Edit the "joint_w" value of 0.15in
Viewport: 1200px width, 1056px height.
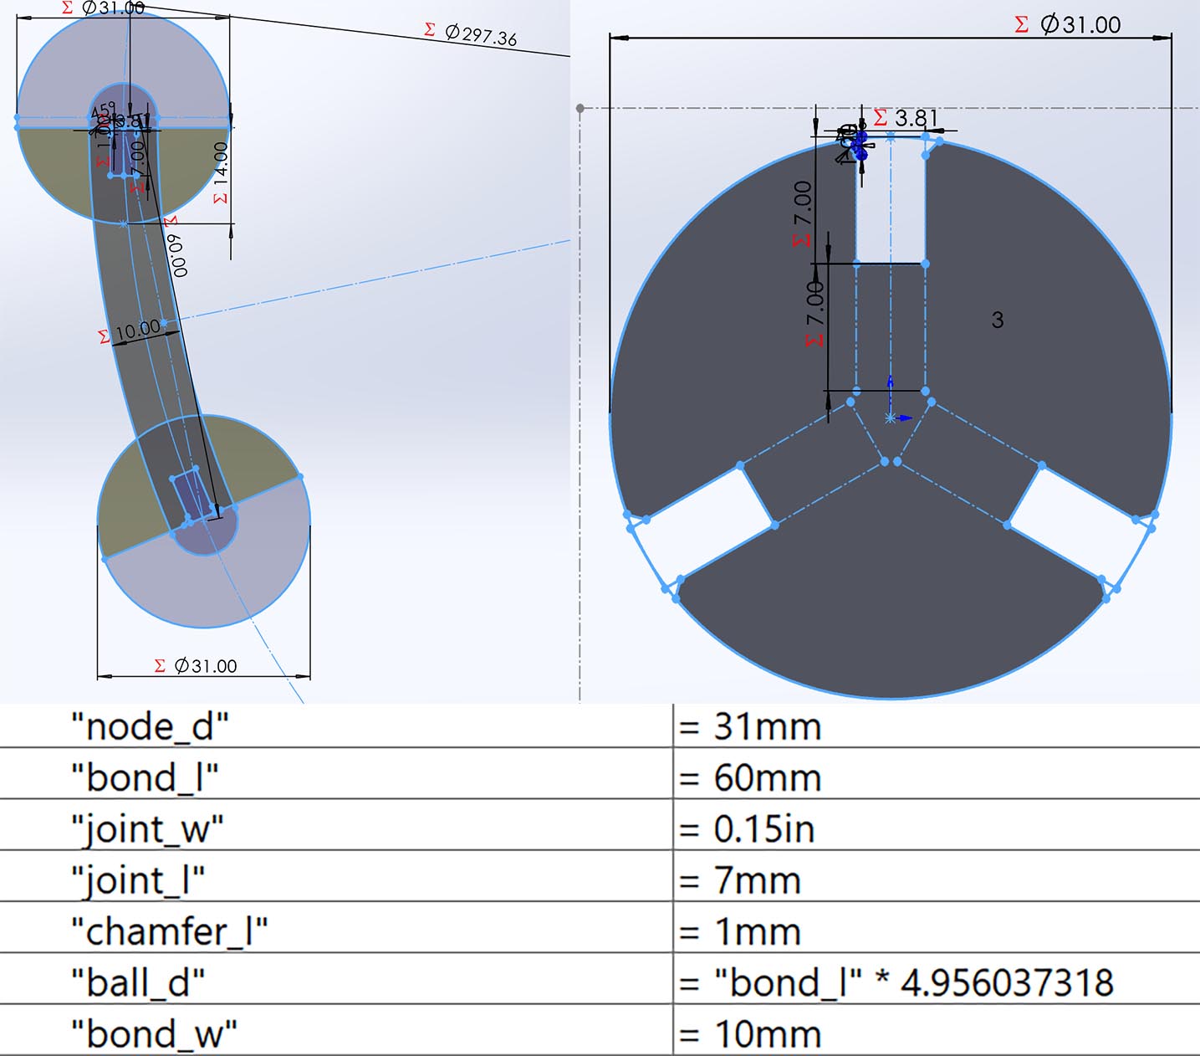click(x=763, y=829)
